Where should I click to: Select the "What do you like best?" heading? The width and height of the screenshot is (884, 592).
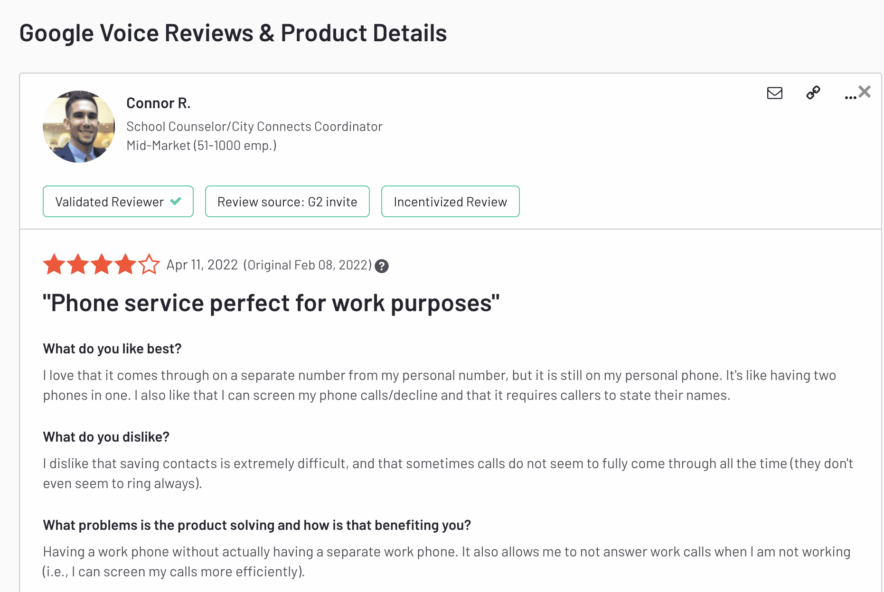click(x=112, y=349)
